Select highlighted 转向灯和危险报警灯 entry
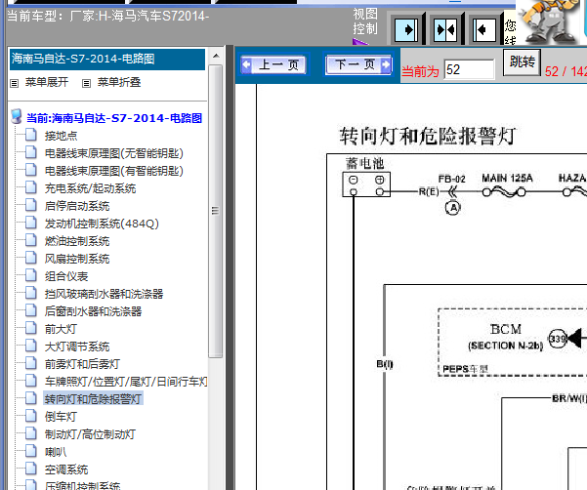This screenshot has width=587, height=490. coord(93,399)
